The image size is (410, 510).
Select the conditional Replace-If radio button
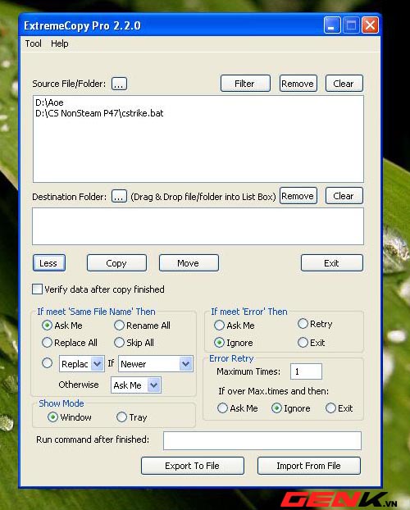click(48, 363)
